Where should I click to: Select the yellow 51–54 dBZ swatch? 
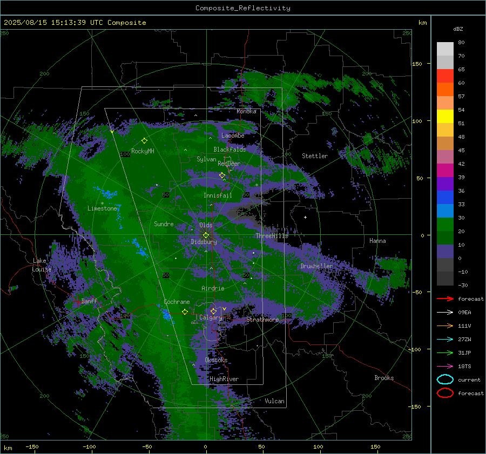(x=445, y=117)
